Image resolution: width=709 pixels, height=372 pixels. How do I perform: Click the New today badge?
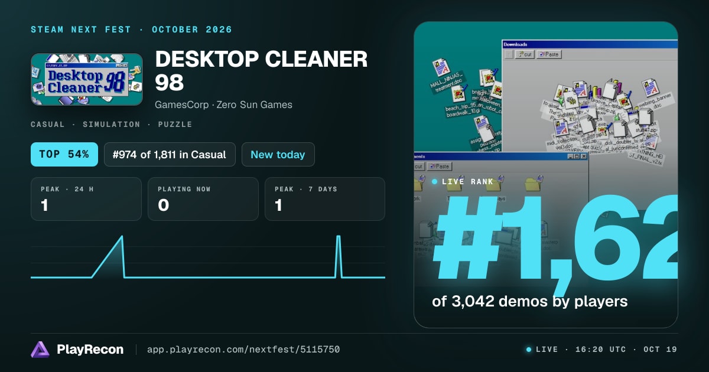[x=278, y=155]
